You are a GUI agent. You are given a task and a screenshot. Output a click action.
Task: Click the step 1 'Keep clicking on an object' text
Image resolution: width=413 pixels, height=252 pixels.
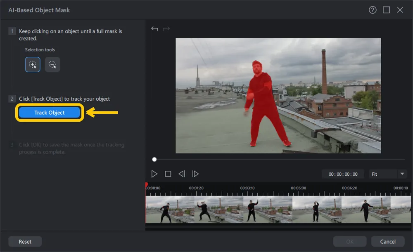(x=71, y=35)
